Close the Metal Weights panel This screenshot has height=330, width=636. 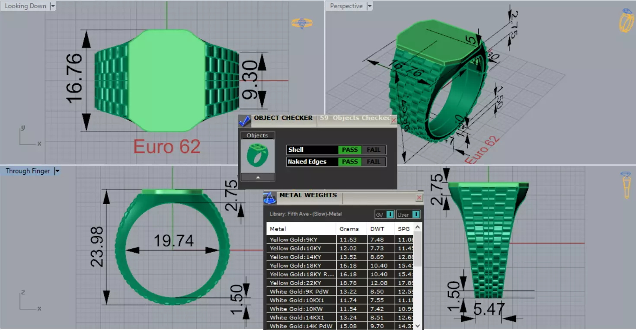coord(419,198)
